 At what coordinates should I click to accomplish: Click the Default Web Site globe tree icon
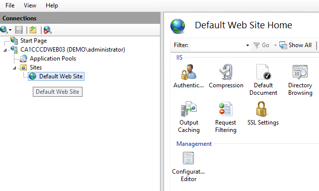[x=33, y=76]
